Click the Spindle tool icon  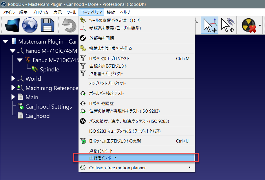pos(35,69)
